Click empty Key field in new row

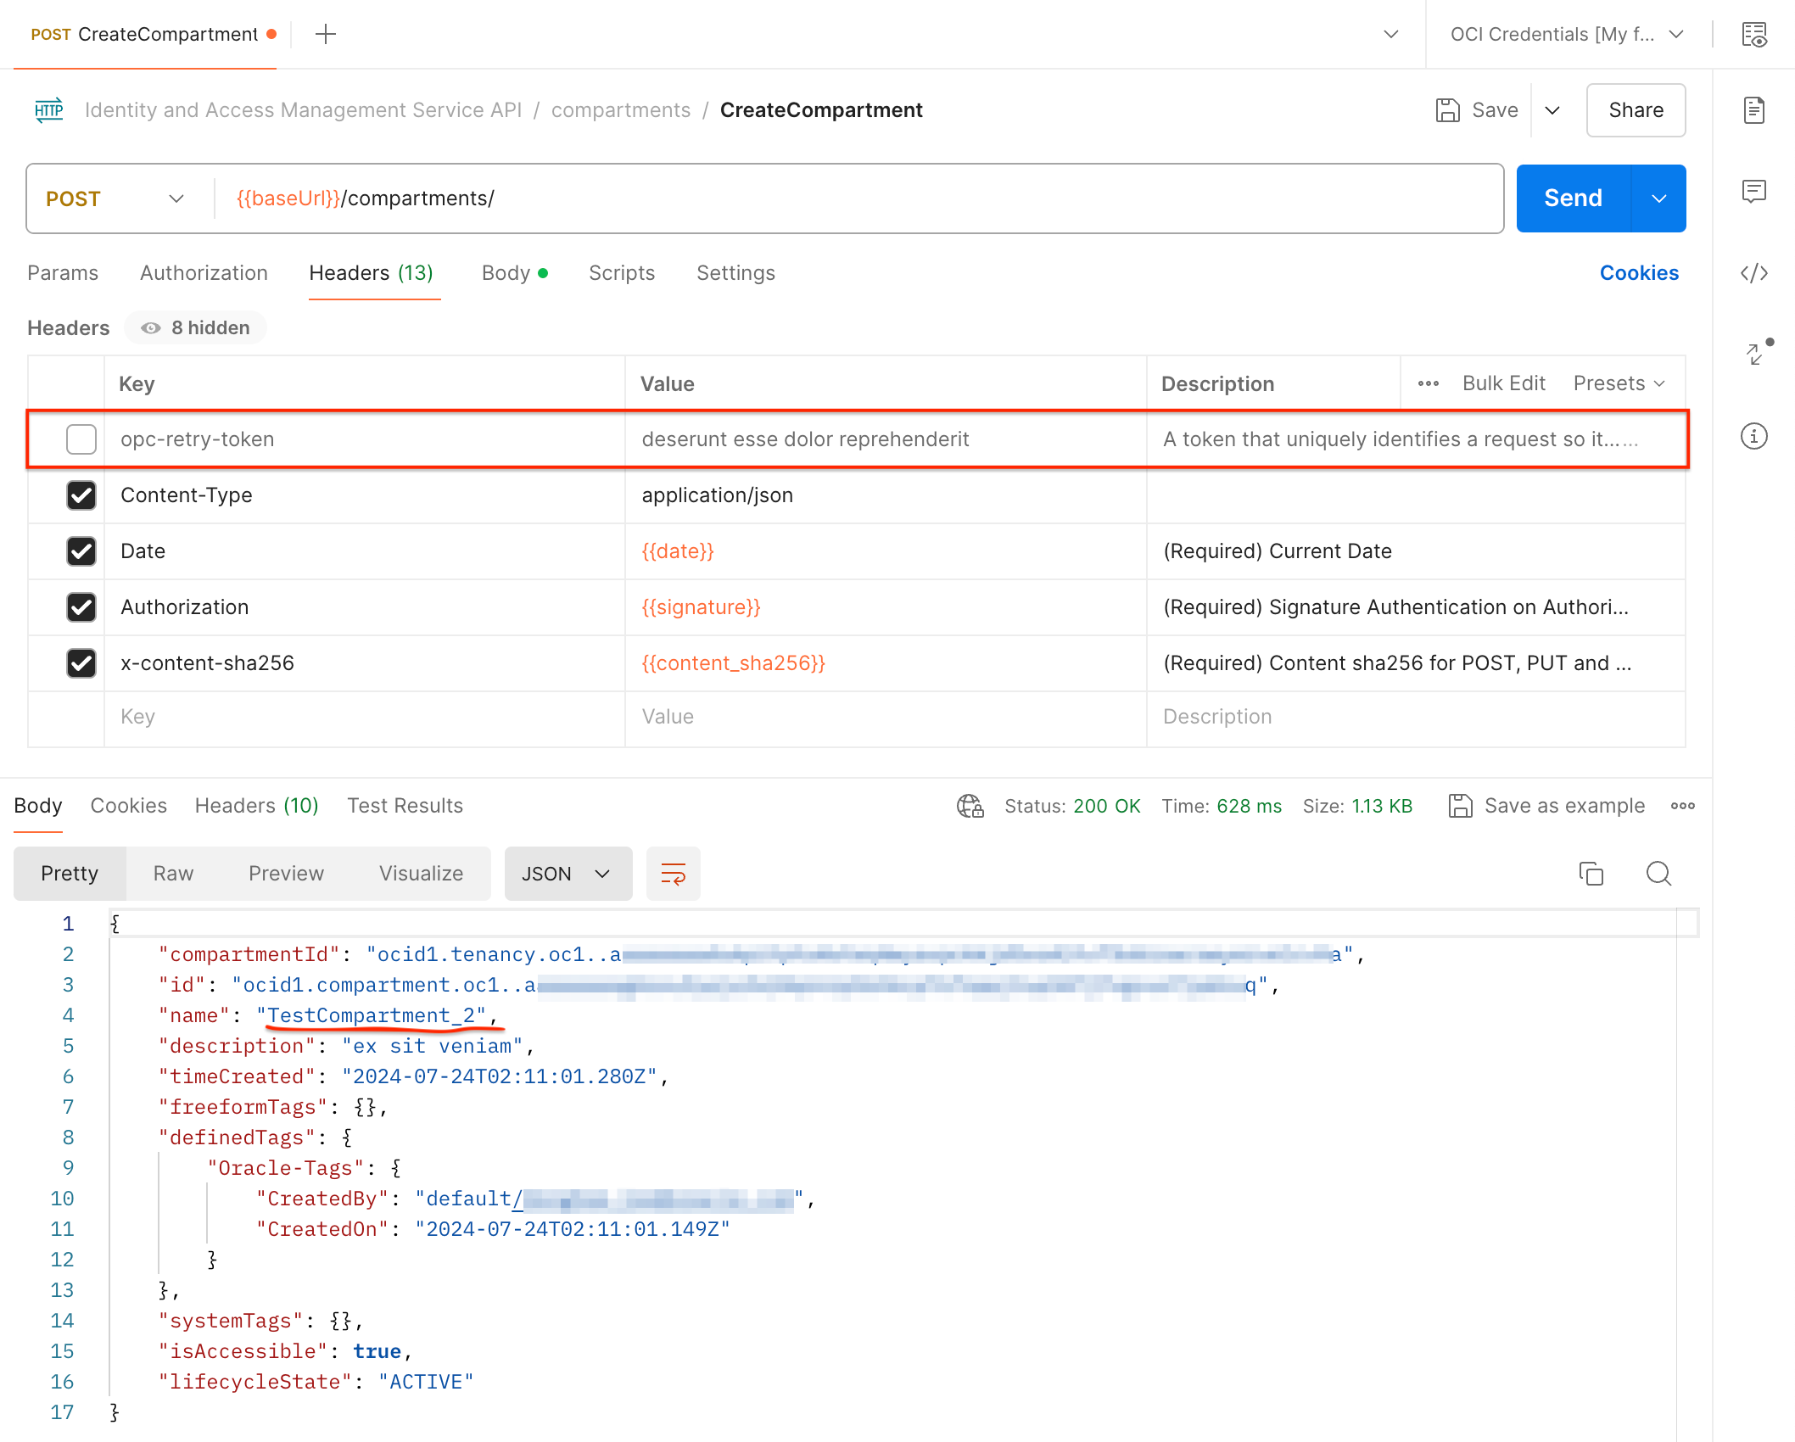click(x=365, y=718)
